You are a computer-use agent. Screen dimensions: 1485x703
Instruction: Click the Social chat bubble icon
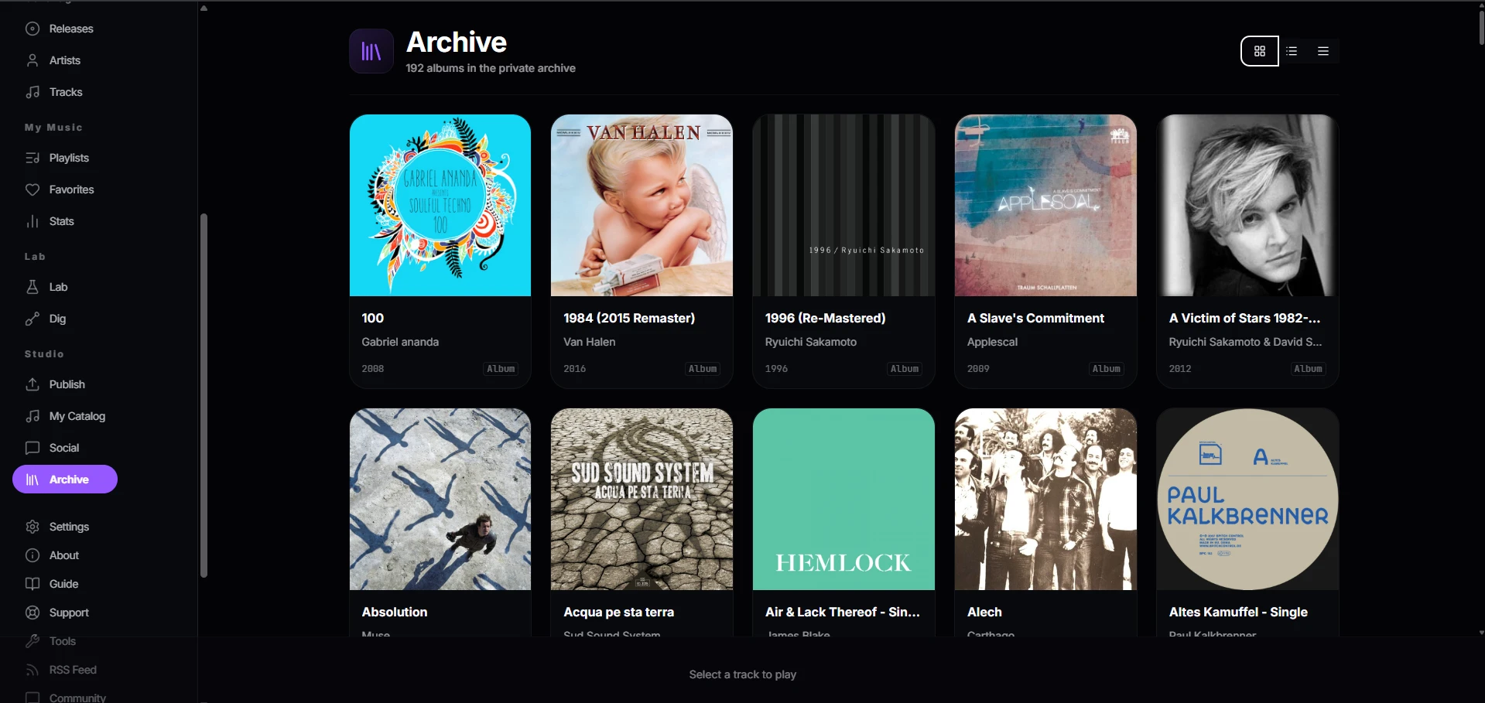coord(33,448)
